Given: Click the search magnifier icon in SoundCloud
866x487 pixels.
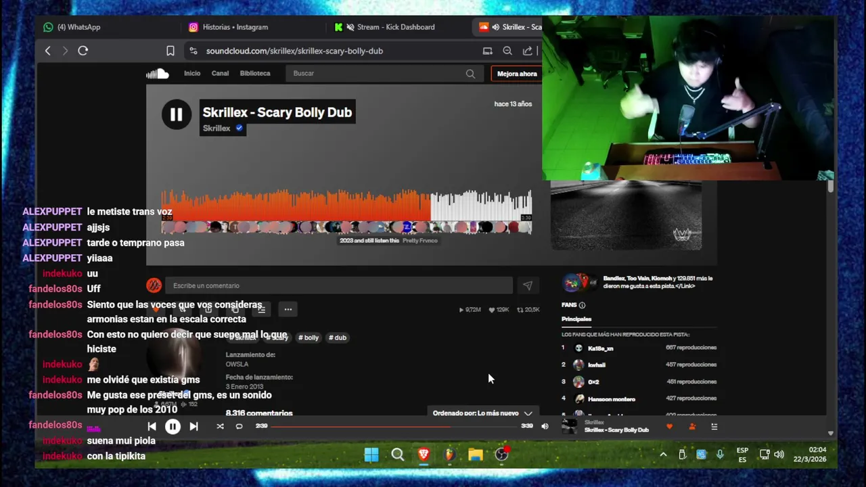Looking at the screenshot, I should 470,74.
